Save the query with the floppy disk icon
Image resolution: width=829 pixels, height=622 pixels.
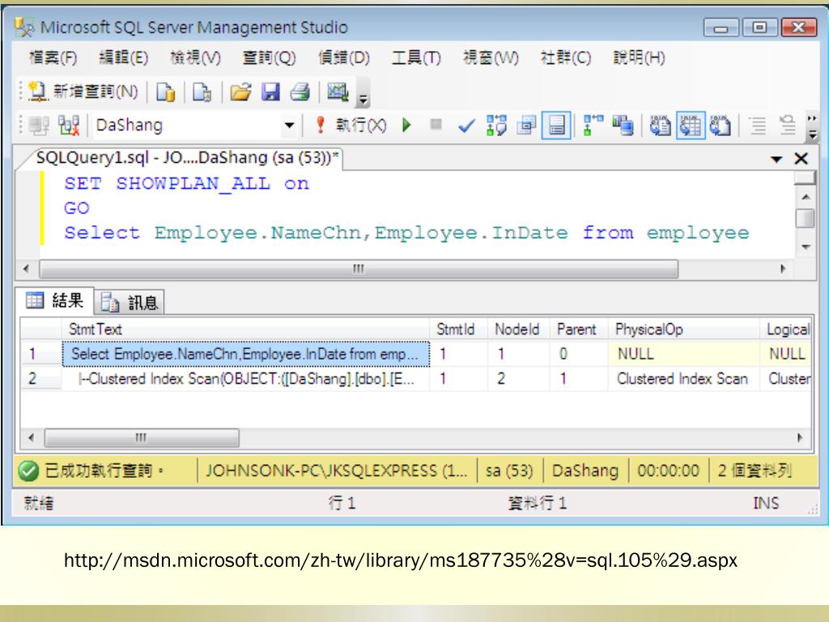point(270,92)
